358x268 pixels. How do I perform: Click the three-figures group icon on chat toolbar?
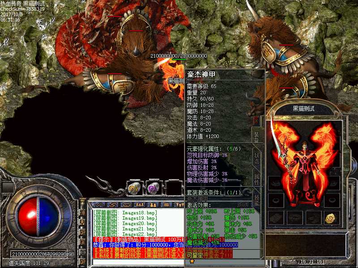(x=140, y=205)
